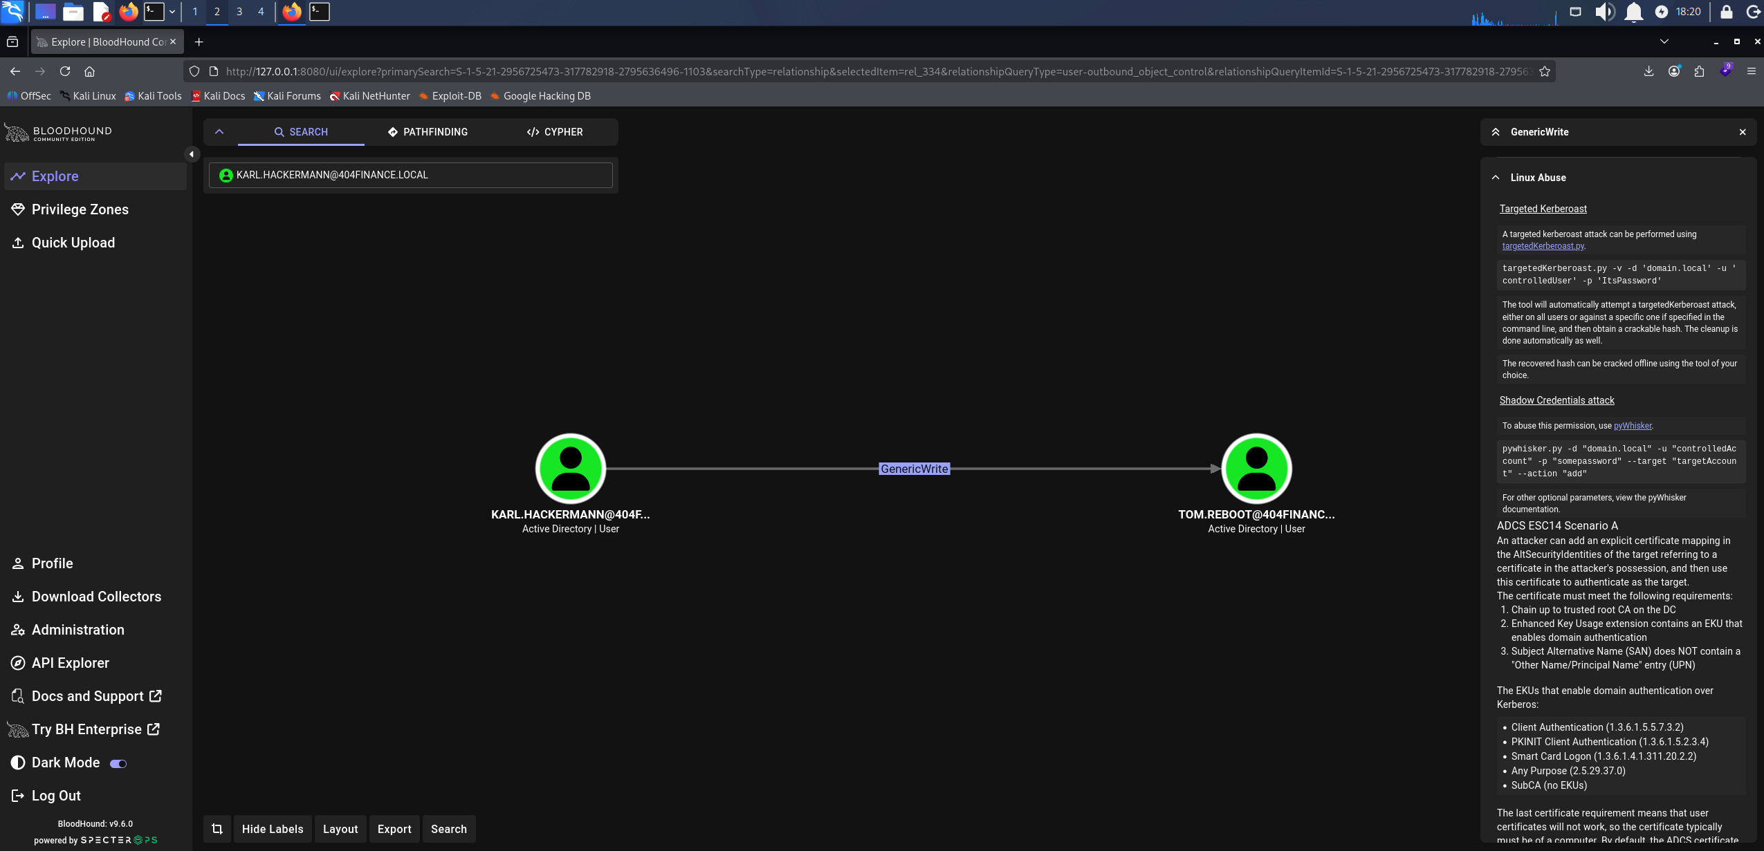Collapse the GenericWrite panel header
Image resolution: width=1764 pixels, height=851 pixels.
pos(1496,132)
